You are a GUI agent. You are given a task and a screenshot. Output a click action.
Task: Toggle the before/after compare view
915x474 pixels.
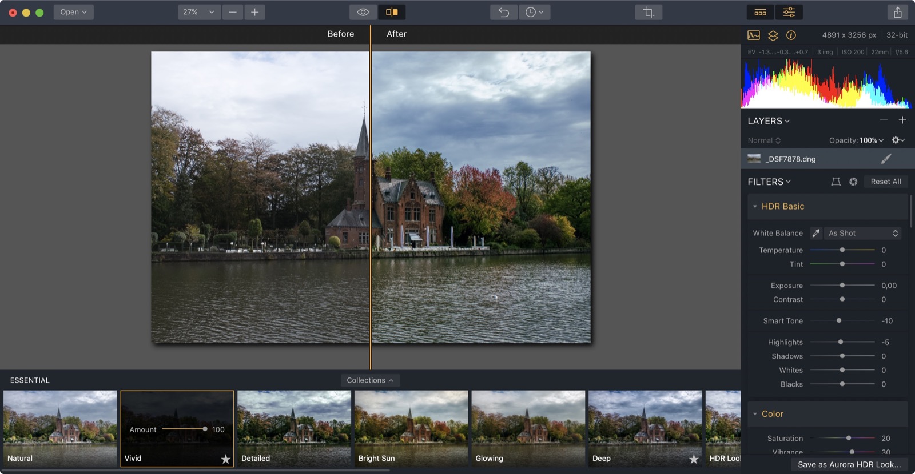click(392, 12)
